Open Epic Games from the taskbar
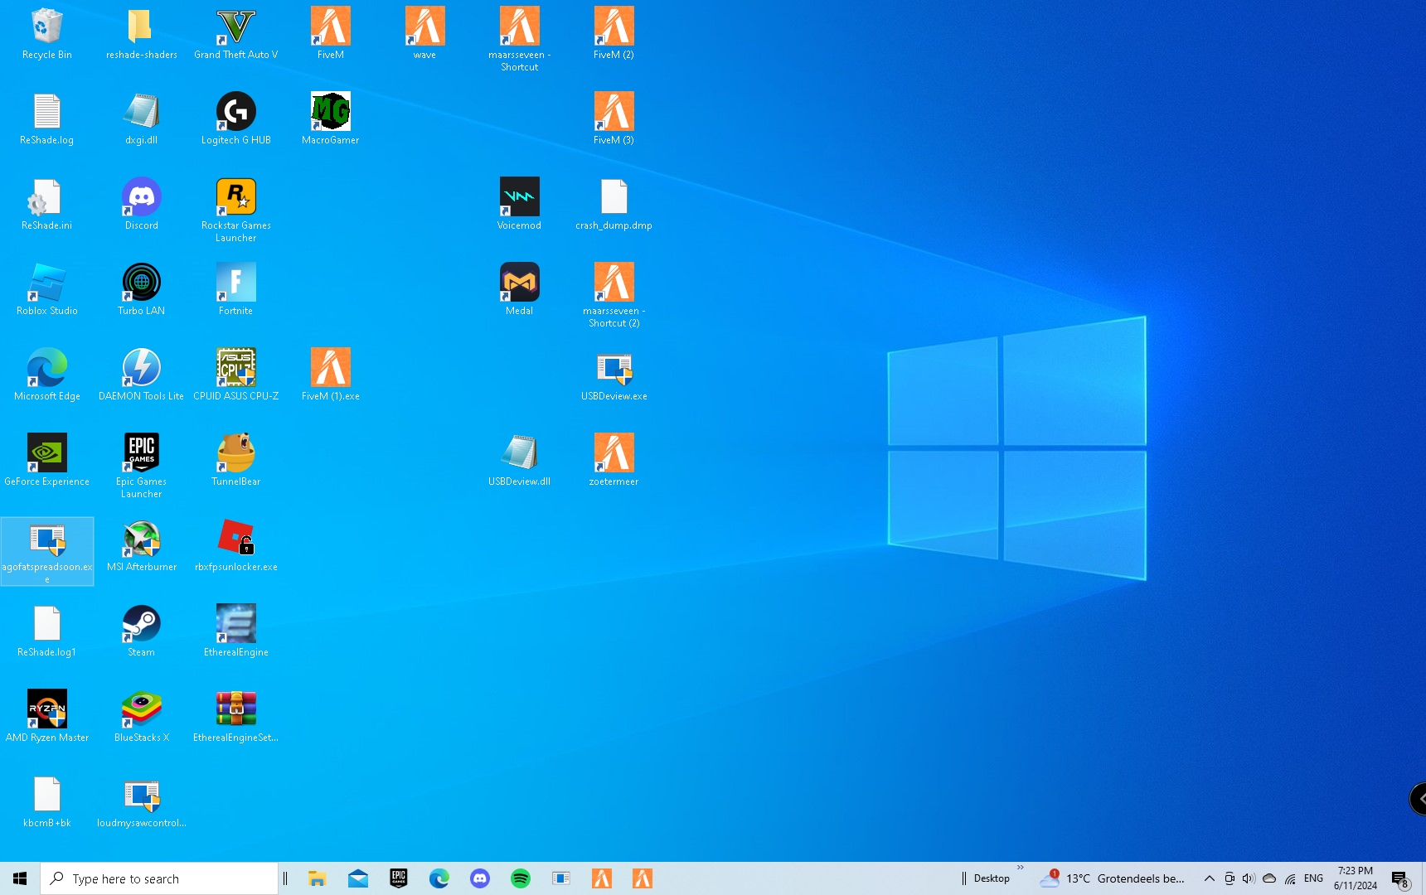The width and height of the screenshot is (1426, 895). (x=399, y=878)
